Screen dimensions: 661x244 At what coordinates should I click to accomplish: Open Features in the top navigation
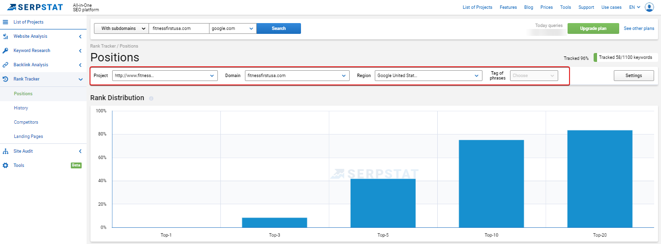(x=508, y=7)
